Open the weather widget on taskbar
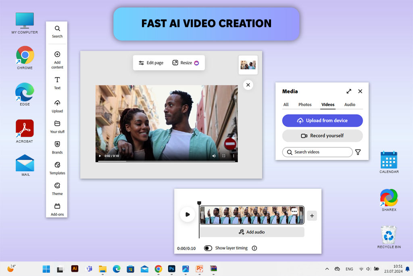Screen dimensions: 413x276 click(x=11, y=268)
